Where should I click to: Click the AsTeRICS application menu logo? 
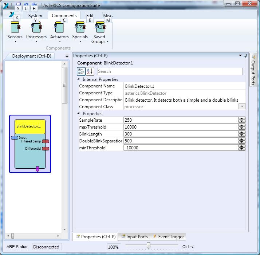11,15
